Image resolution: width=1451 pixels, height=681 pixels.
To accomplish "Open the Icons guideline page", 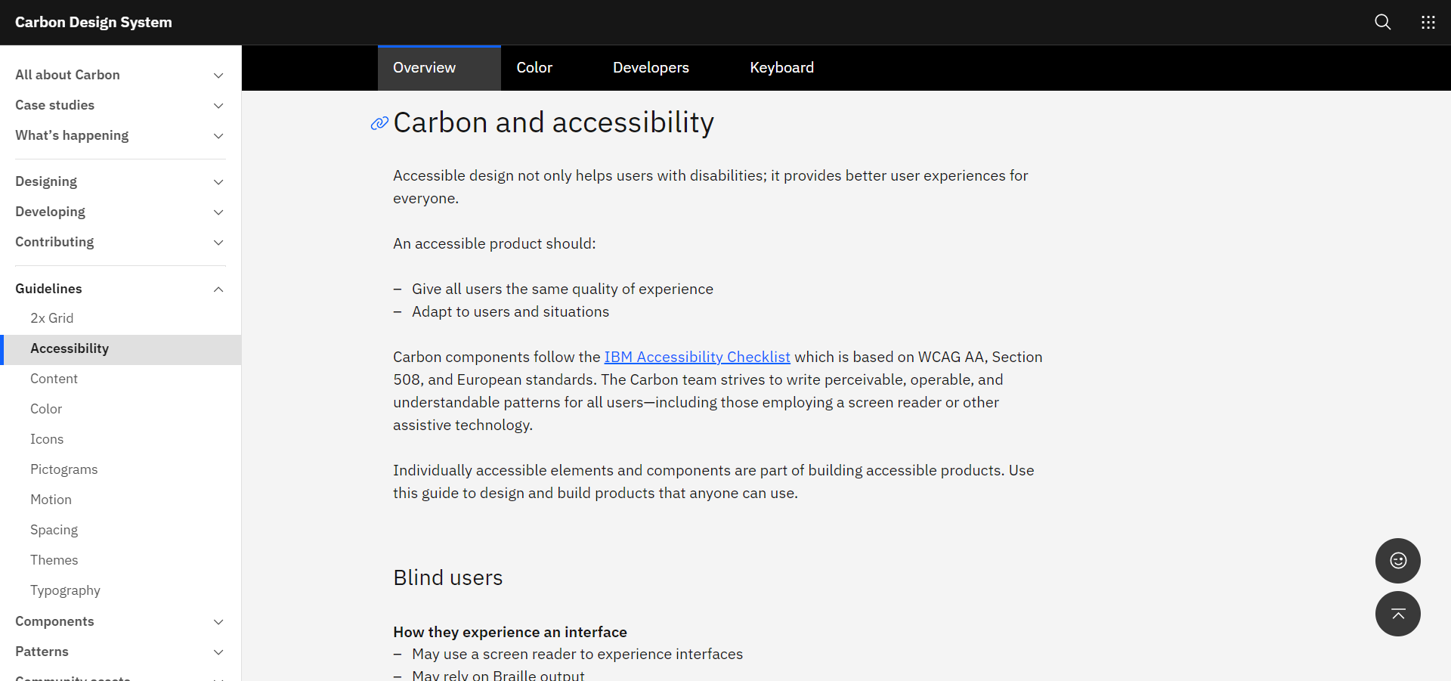I will pos(121,439).
